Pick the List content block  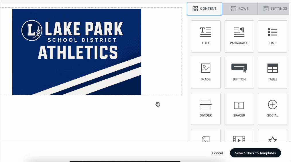pos(272,36)
